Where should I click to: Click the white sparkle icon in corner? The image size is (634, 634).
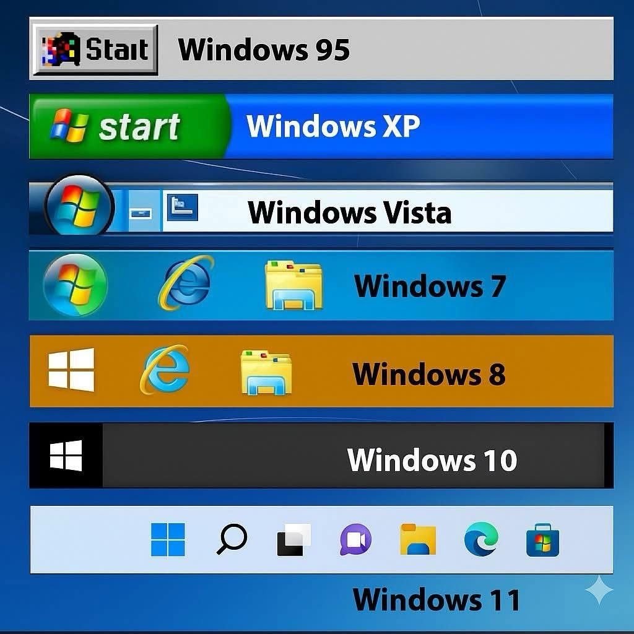coord(599,590)
